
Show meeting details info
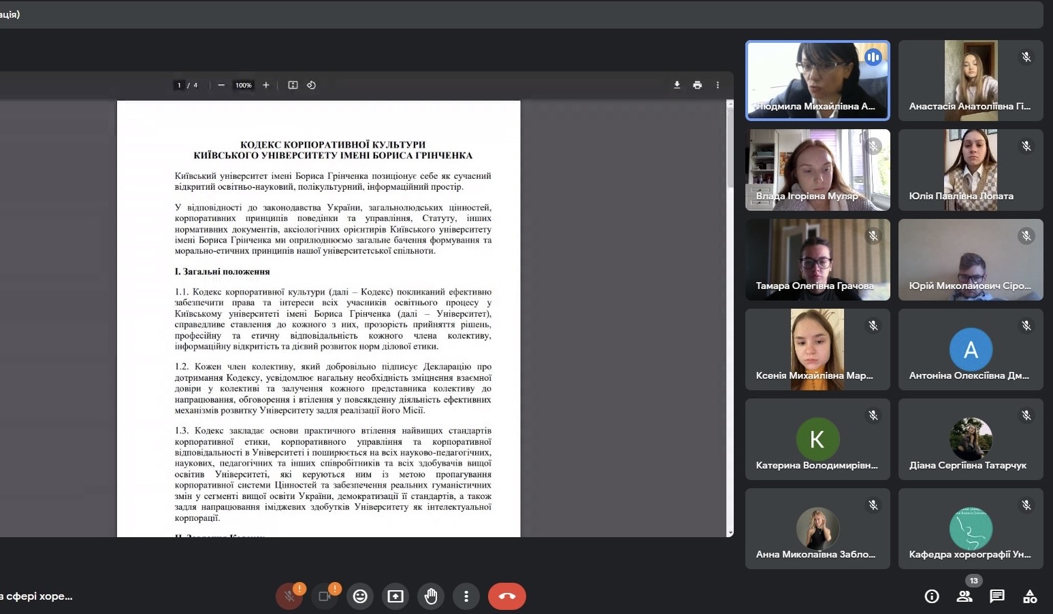click(x=932, y=596)
